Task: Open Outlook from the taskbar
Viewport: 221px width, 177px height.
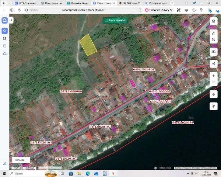Action: click(x=96, y=173)
